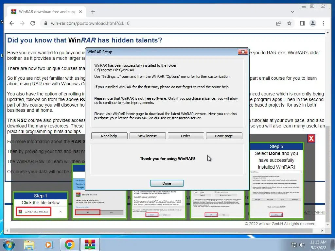
Task: Click the scroll up arrow of the page
Action: click(327, 32)
